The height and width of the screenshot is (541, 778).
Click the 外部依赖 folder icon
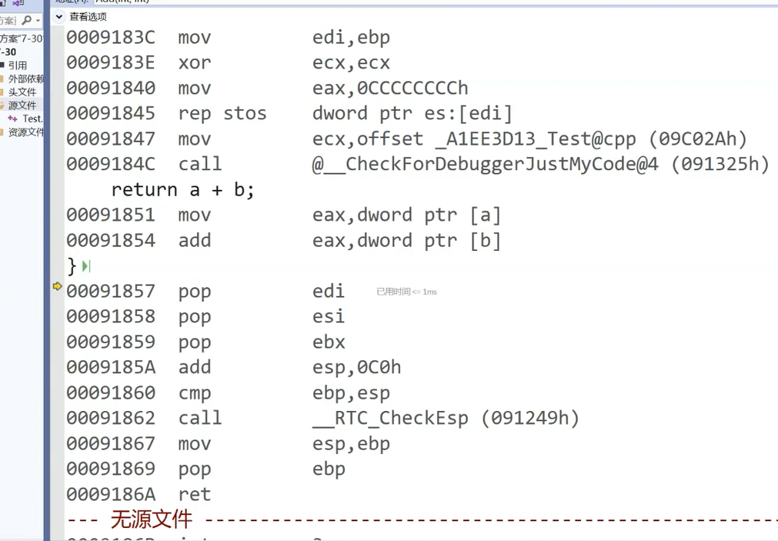tap(2, 78)
